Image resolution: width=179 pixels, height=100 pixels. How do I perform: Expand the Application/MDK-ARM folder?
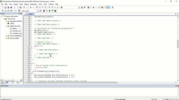(6, 21)
